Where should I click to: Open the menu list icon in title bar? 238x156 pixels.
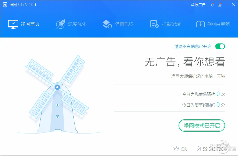pyautogui.click(x=220, y=5)
